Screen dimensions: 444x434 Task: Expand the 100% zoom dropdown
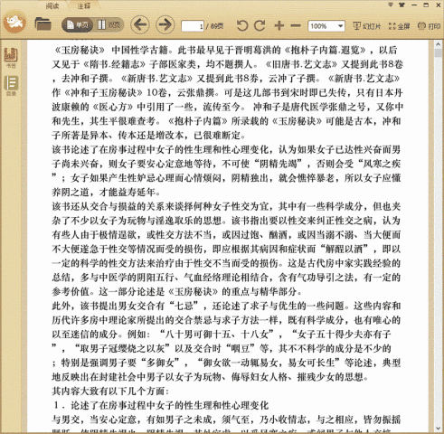[x=340, y=26]
